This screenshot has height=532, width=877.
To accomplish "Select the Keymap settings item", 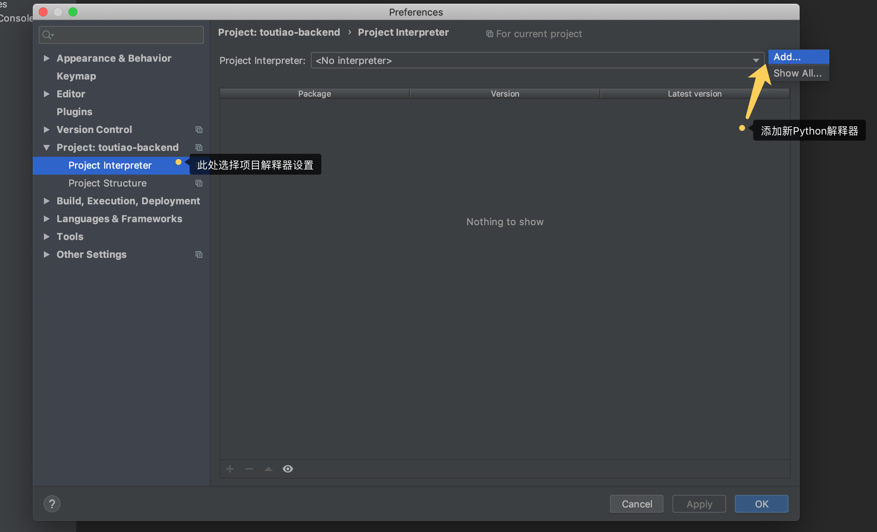I will click(x=76, y=76).
